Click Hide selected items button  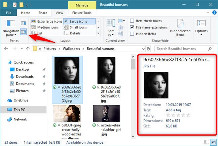[x=180, y=28]
